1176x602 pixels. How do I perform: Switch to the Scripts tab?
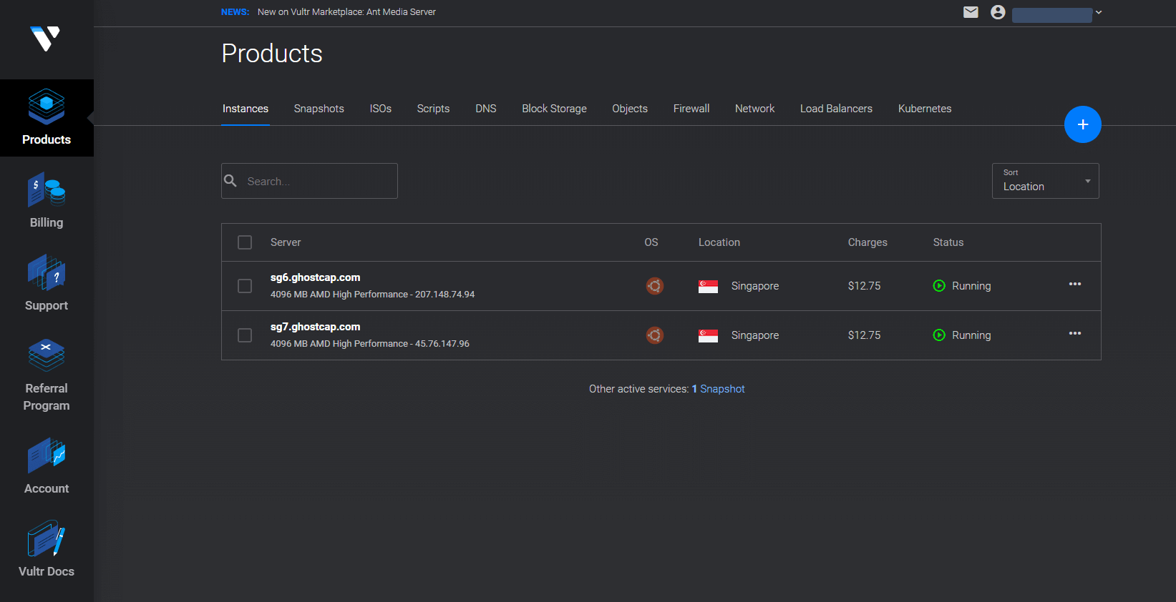433,109
